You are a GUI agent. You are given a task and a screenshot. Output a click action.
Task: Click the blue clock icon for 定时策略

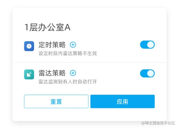pos(29,46)
